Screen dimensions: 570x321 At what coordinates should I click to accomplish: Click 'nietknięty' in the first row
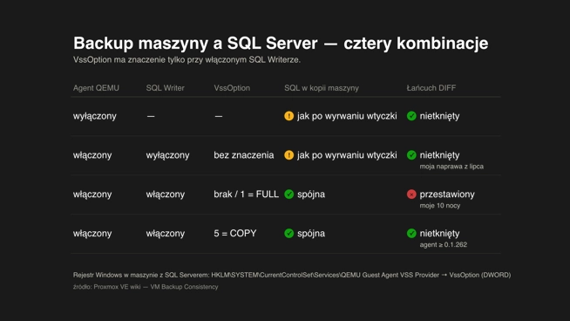point(439,117)
